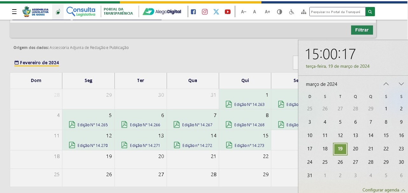Open the Facebook page icon
Image resolution: width=408 pixels, height=193 pixels.
pyautogui.click(x=193, y=12)
